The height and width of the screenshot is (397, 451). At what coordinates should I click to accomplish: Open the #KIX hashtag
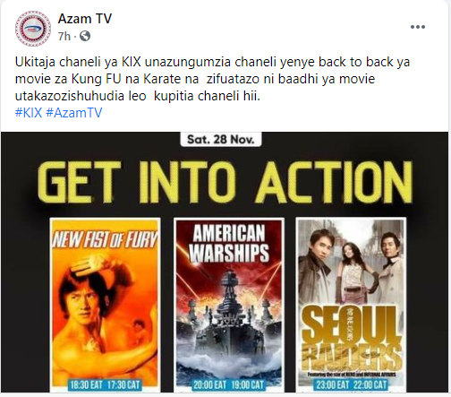[x=29, y=113]
